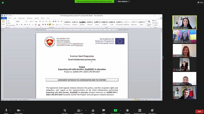Toggle Italic formatting
This screenshot has height=114, width=204.
point(19,24)
